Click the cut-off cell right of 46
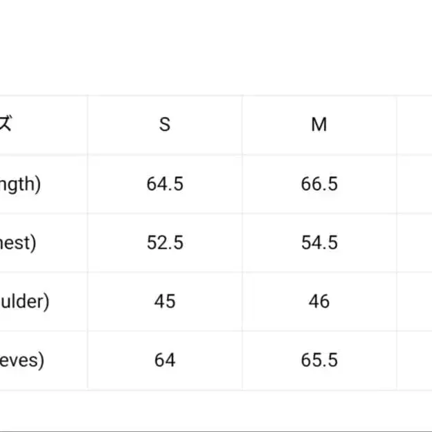 414,302
